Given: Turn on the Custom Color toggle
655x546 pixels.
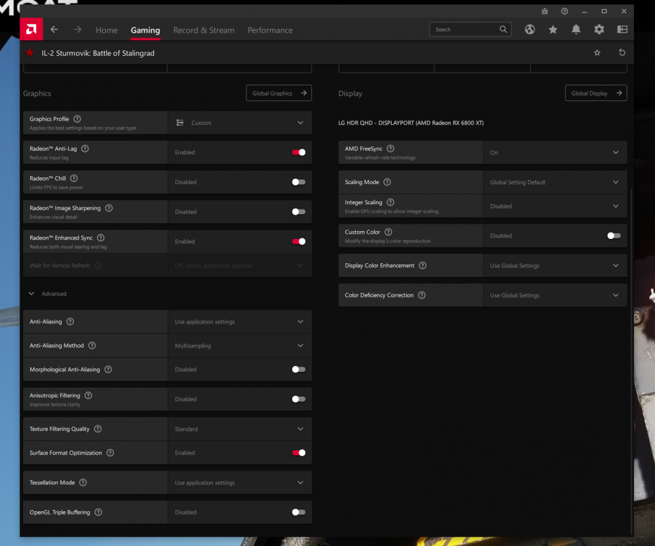Looking at the screenshot, I should [614, 236].
